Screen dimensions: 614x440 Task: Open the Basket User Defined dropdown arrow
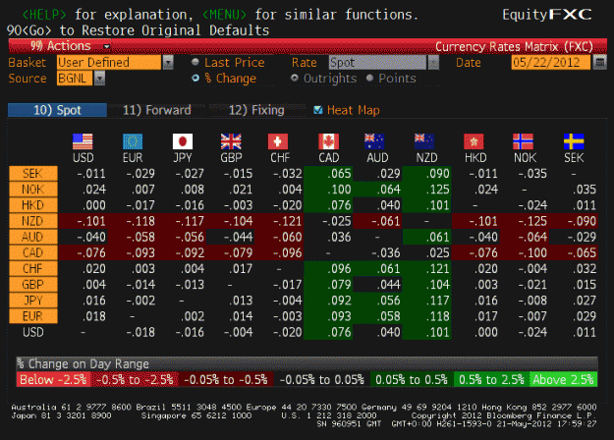coord(168,62)
